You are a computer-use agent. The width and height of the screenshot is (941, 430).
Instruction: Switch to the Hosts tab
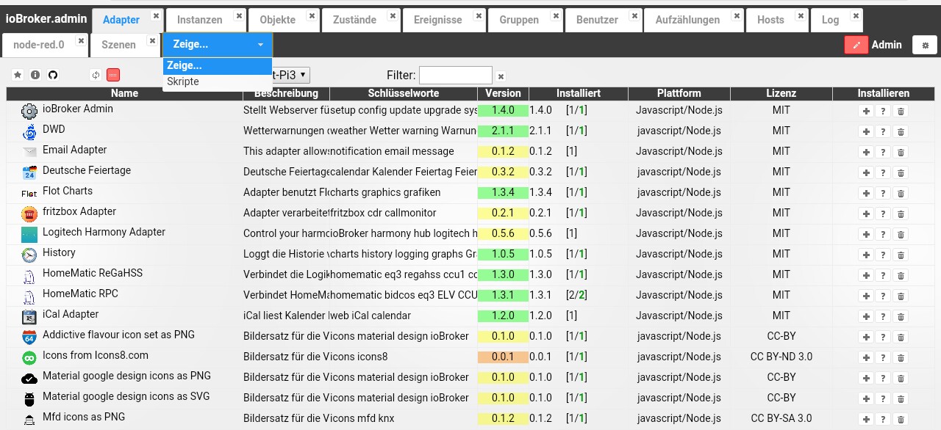(770, 20)
